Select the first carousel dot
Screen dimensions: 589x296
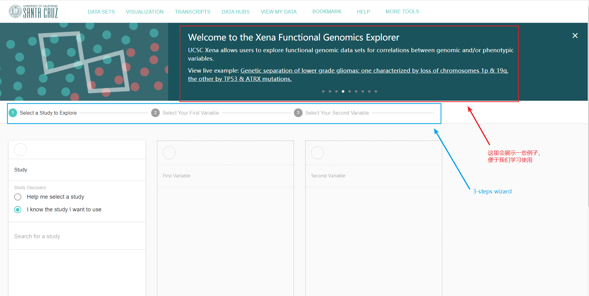click(x=323, y=91)
